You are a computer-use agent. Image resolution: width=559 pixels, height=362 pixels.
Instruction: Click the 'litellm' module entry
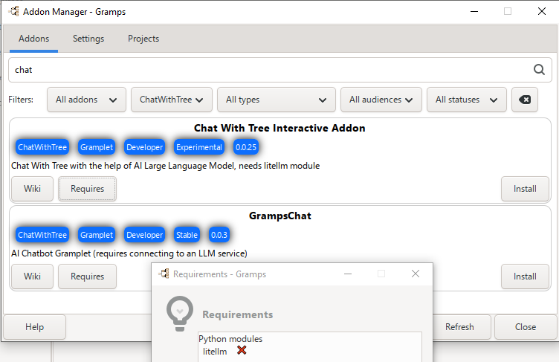[x=215, y=352]
